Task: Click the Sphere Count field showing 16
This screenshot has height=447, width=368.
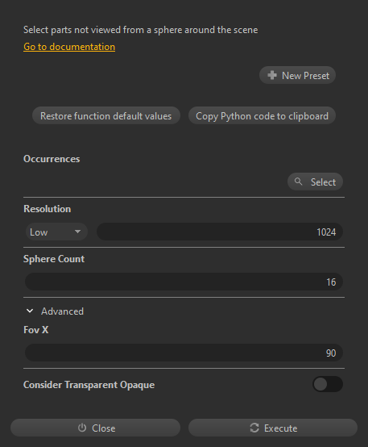Action: point(184,282)
